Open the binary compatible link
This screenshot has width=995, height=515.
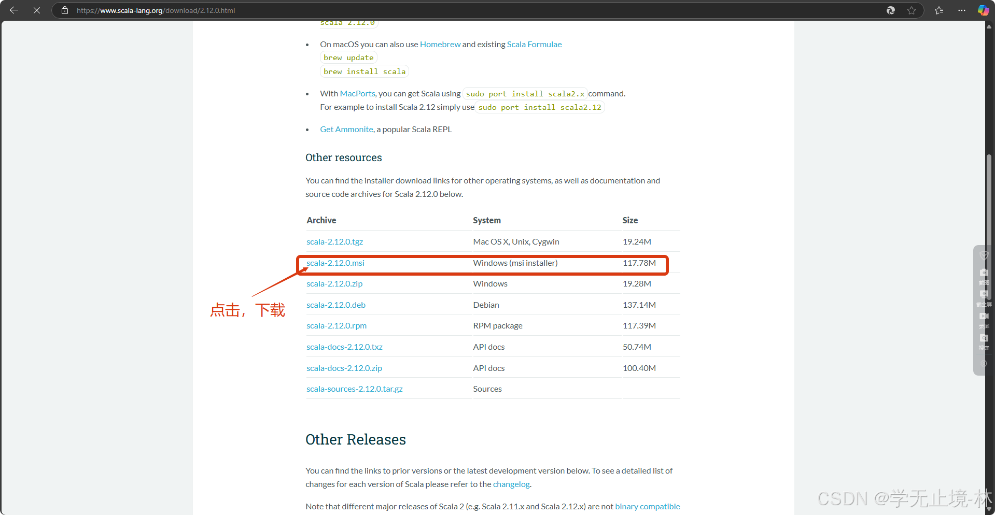point(648,507)
